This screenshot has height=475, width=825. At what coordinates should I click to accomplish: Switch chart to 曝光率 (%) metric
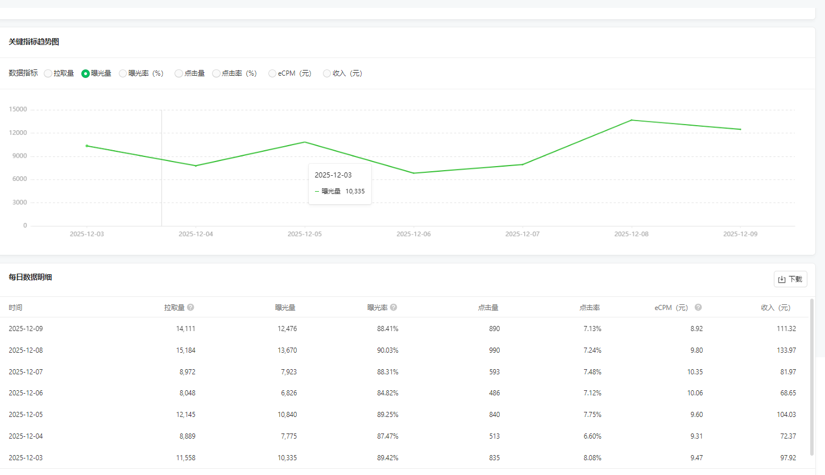click(x=123, y=73)
